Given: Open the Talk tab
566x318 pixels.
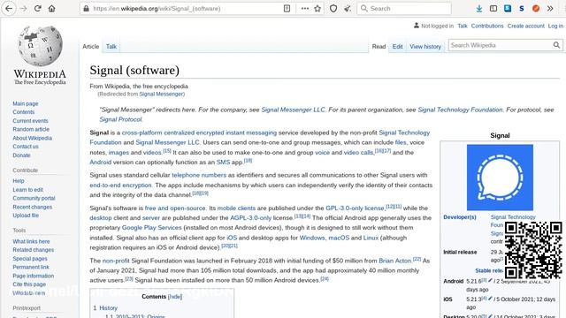Looking at the screenshot, I should coord(111,47).
